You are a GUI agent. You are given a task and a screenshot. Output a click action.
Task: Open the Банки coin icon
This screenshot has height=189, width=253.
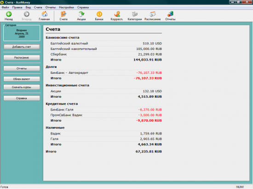[99, 14]
